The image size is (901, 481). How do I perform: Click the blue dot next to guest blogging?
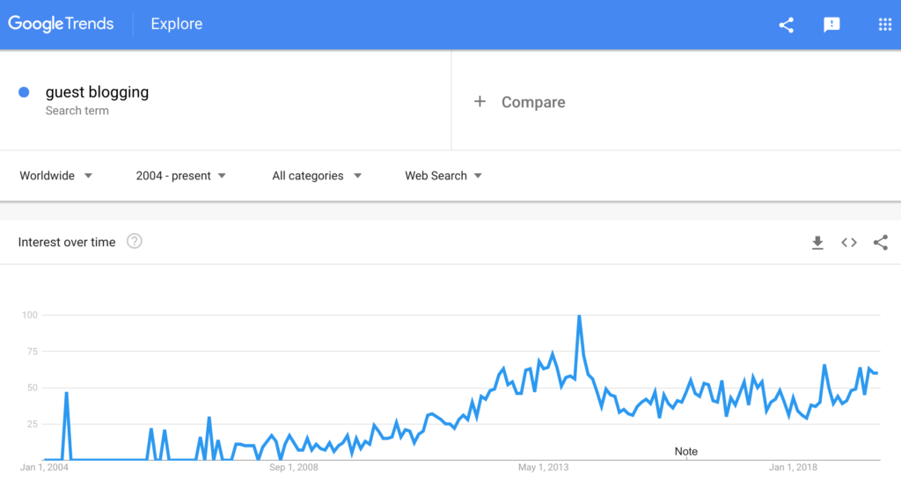[x=24, y=92]
